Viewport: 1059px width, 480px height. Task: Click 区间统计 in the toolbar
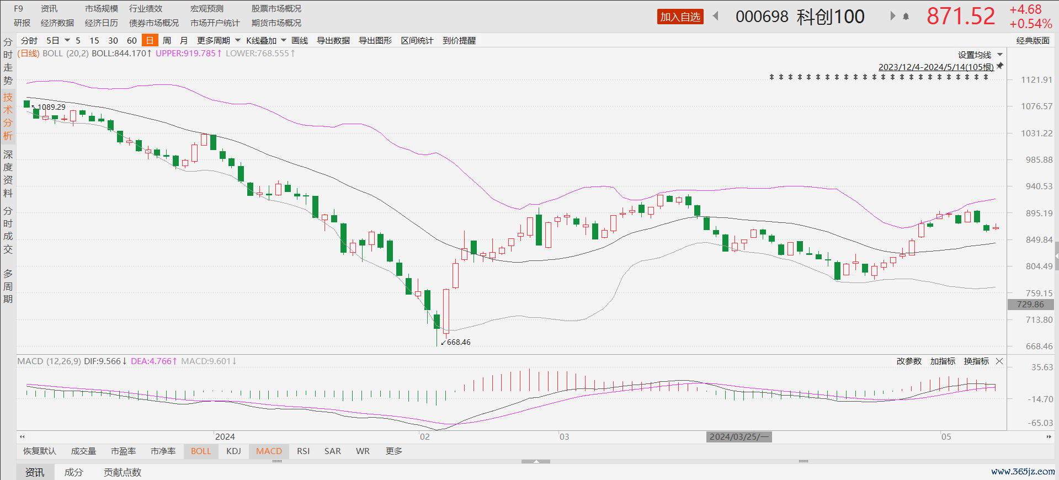click(x=417, y=40)
